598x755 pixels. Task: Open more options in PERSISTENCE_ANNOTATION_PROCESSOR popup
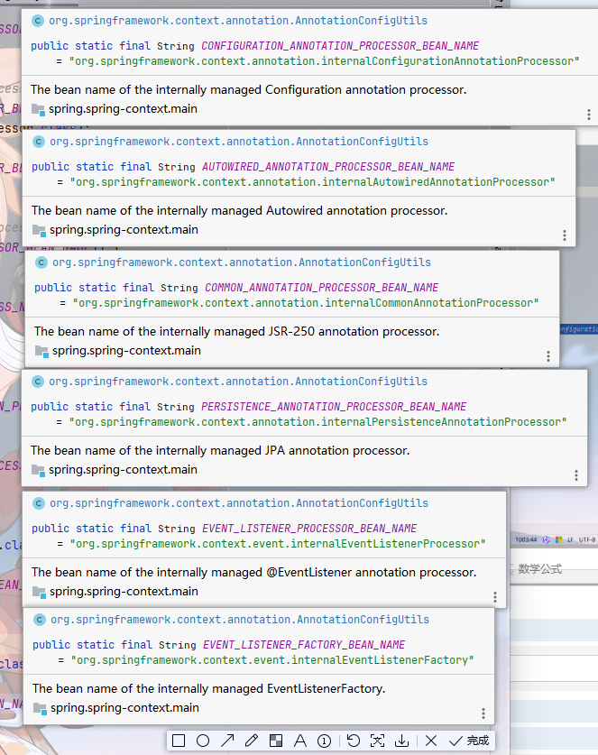(x=575, y=475)
